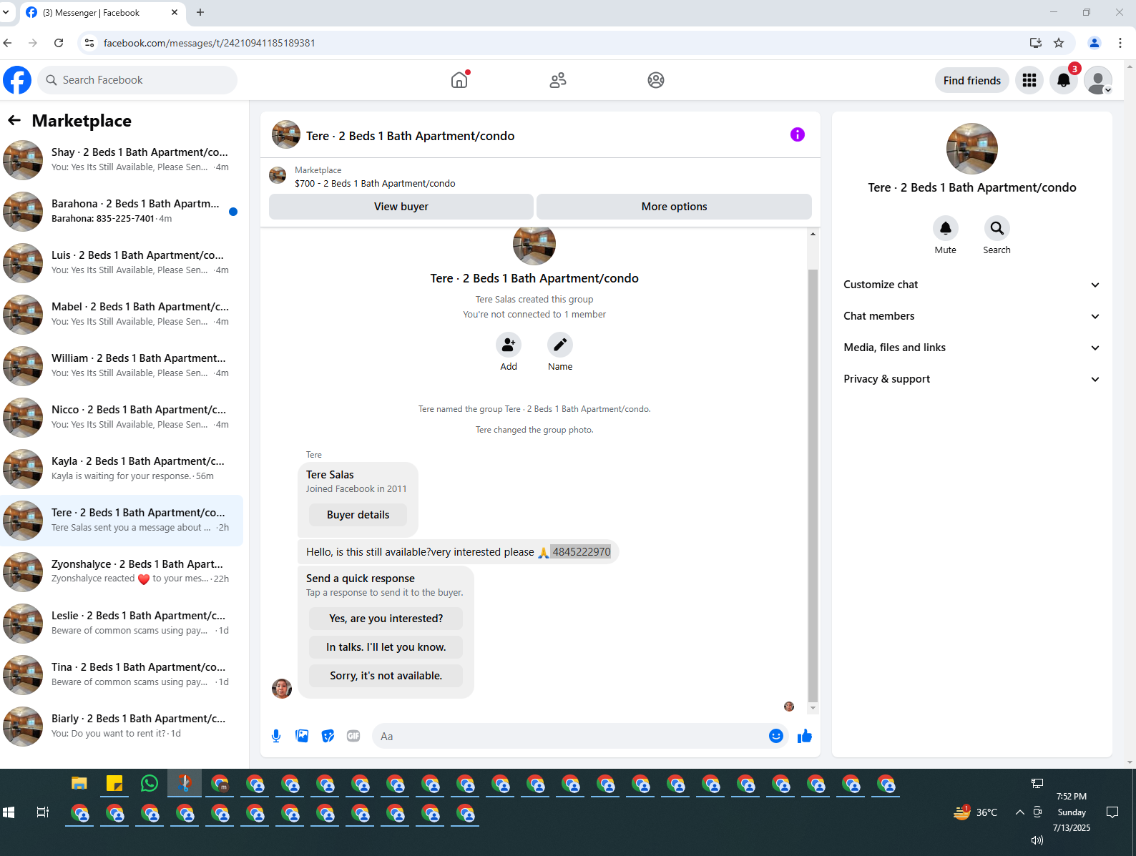Edit the group name pencil icon
Screen dimensions: 1136x856
point(560,345)
